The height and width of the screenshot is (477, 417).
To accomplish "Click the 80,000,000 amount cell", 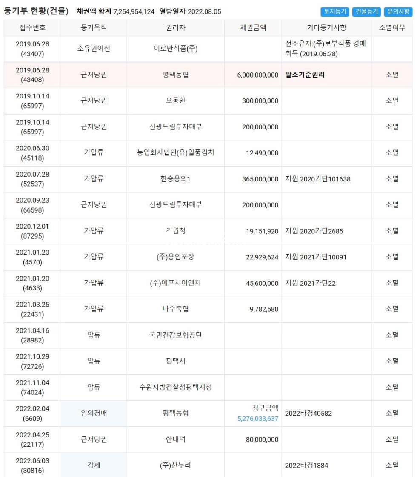I will click(253, 439).
